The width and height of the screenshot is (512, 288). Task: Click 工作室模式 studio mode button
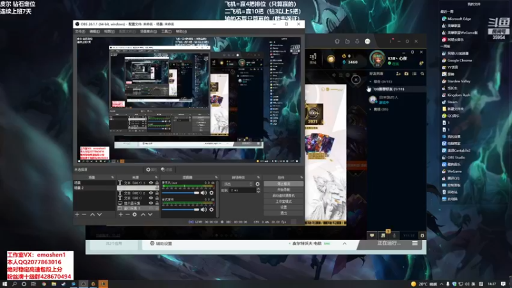[x=284, y=202]
